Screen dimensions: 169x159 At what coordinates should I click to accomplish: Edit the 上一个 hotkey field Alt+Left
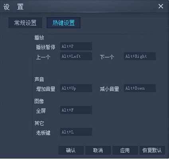76,56
